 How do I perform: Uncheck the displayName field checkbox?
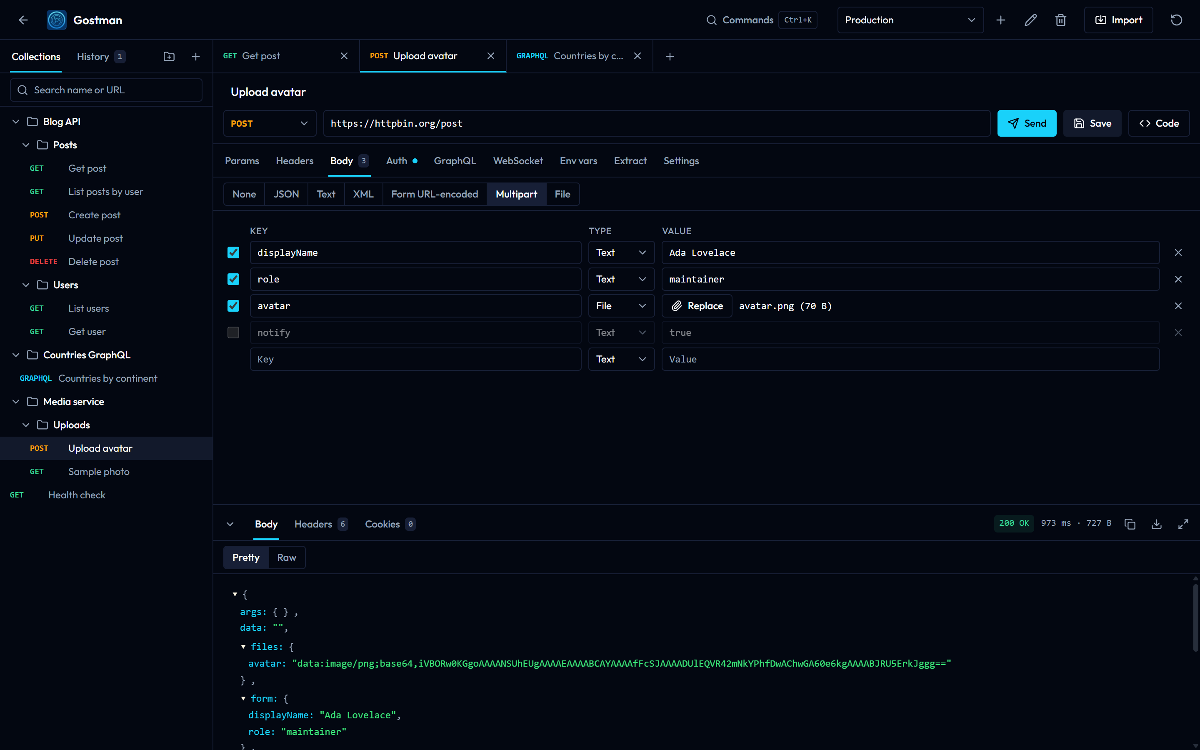233,252
